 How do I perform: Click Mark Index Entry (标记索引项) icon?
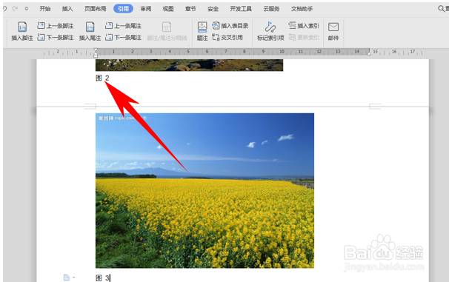coord(270,27)
